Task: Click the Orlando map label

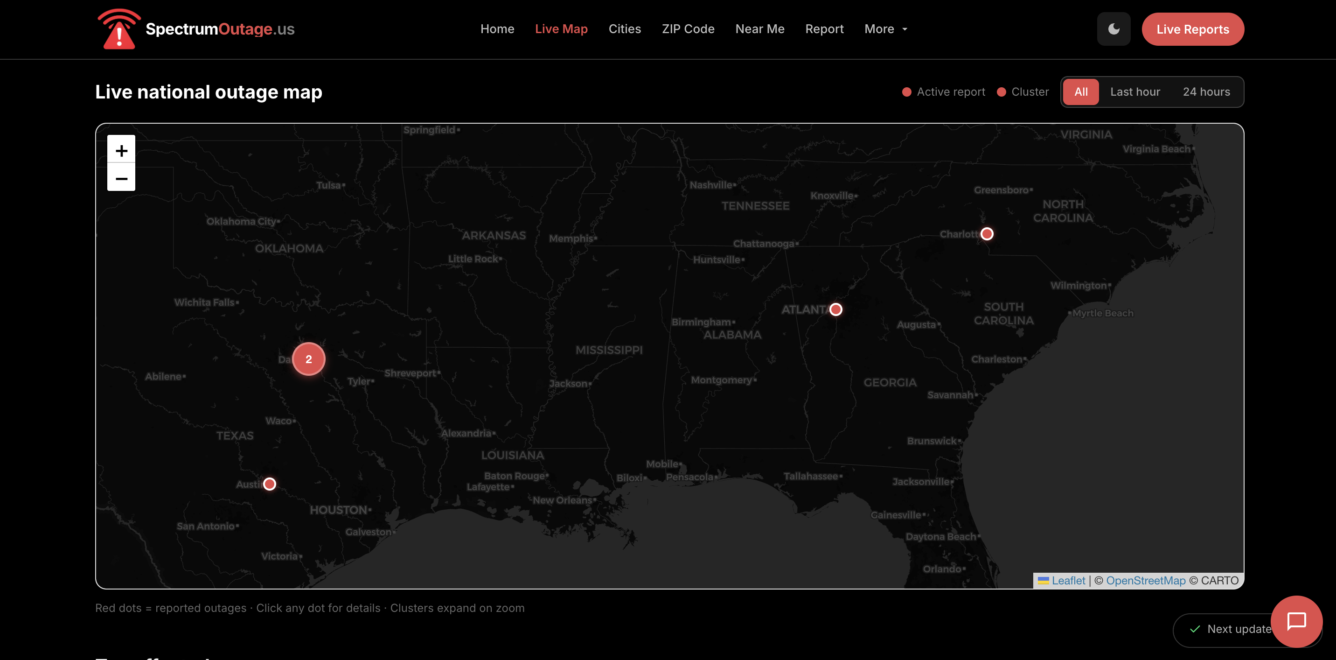Action: 942,569
